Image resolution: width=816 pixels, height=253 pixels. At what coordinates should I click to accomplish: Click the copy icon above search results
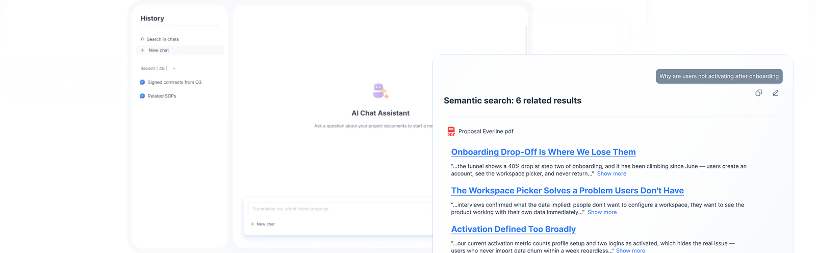tap(759, 93)
